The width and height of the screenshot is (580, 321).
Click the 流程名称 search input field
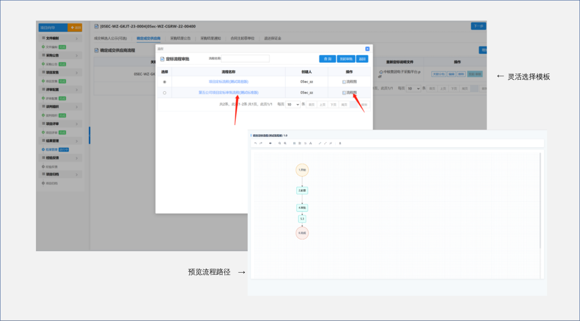coord(245,59)
